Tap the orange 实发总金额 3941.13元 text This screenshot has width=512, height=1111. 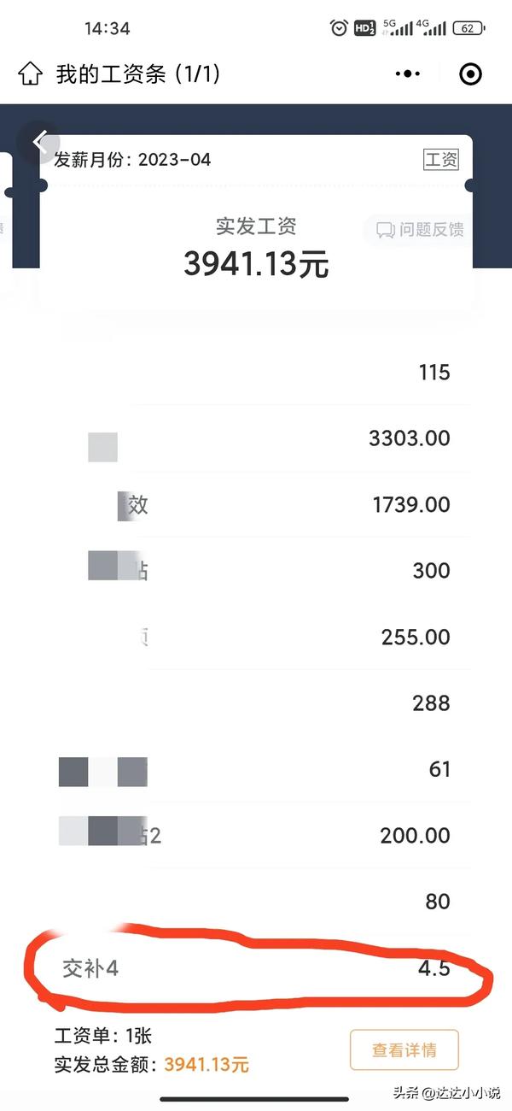(207, 1065)
